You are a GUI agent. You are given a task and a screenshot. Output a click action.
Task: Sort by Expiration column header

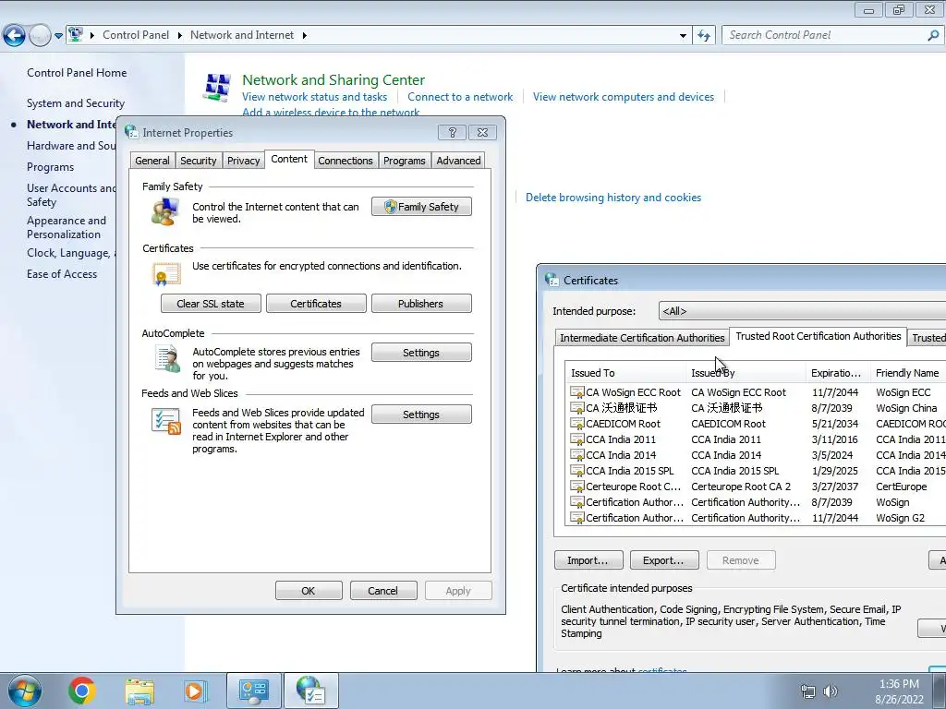838,373
